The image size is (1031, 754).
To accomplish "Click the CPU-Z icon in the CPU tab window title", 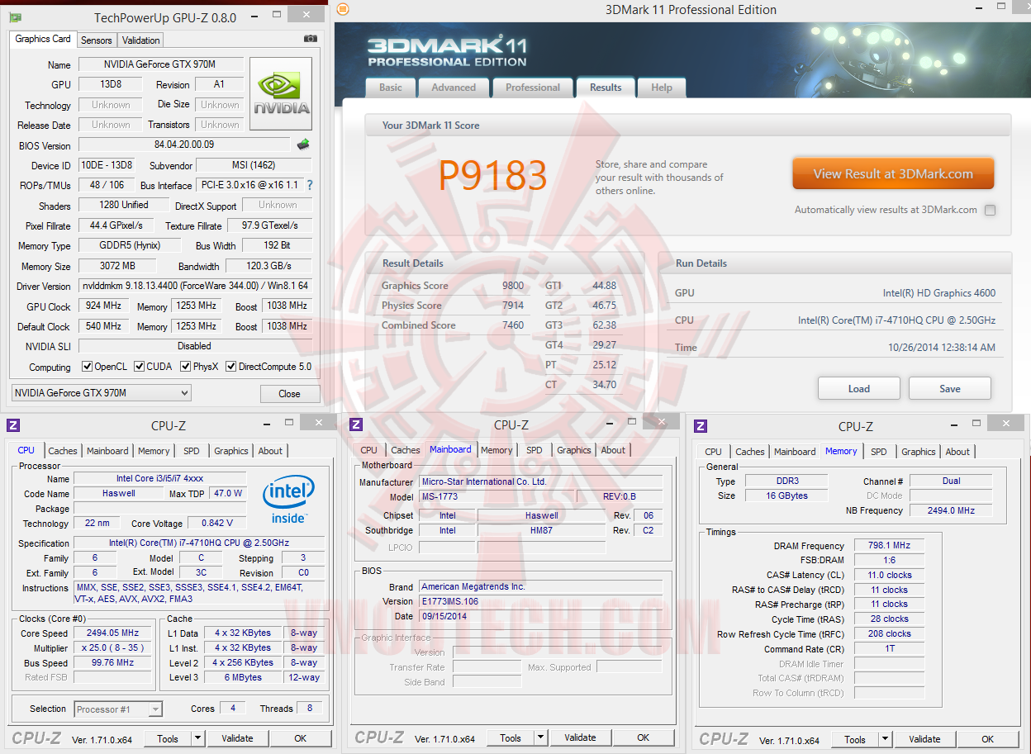I will click(13, 425).
